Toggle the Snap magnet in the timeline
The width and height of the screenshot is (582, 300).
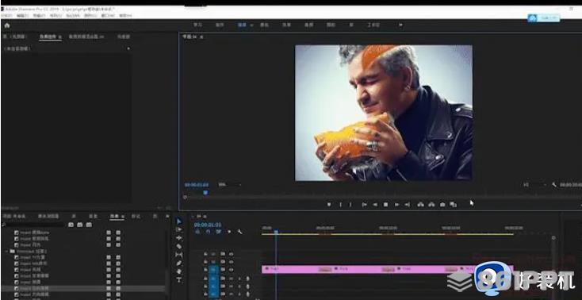point(208,232)
